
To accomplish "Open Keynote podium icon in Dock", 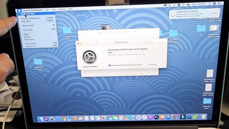I will pyautogui.click(x=133, y=117).
